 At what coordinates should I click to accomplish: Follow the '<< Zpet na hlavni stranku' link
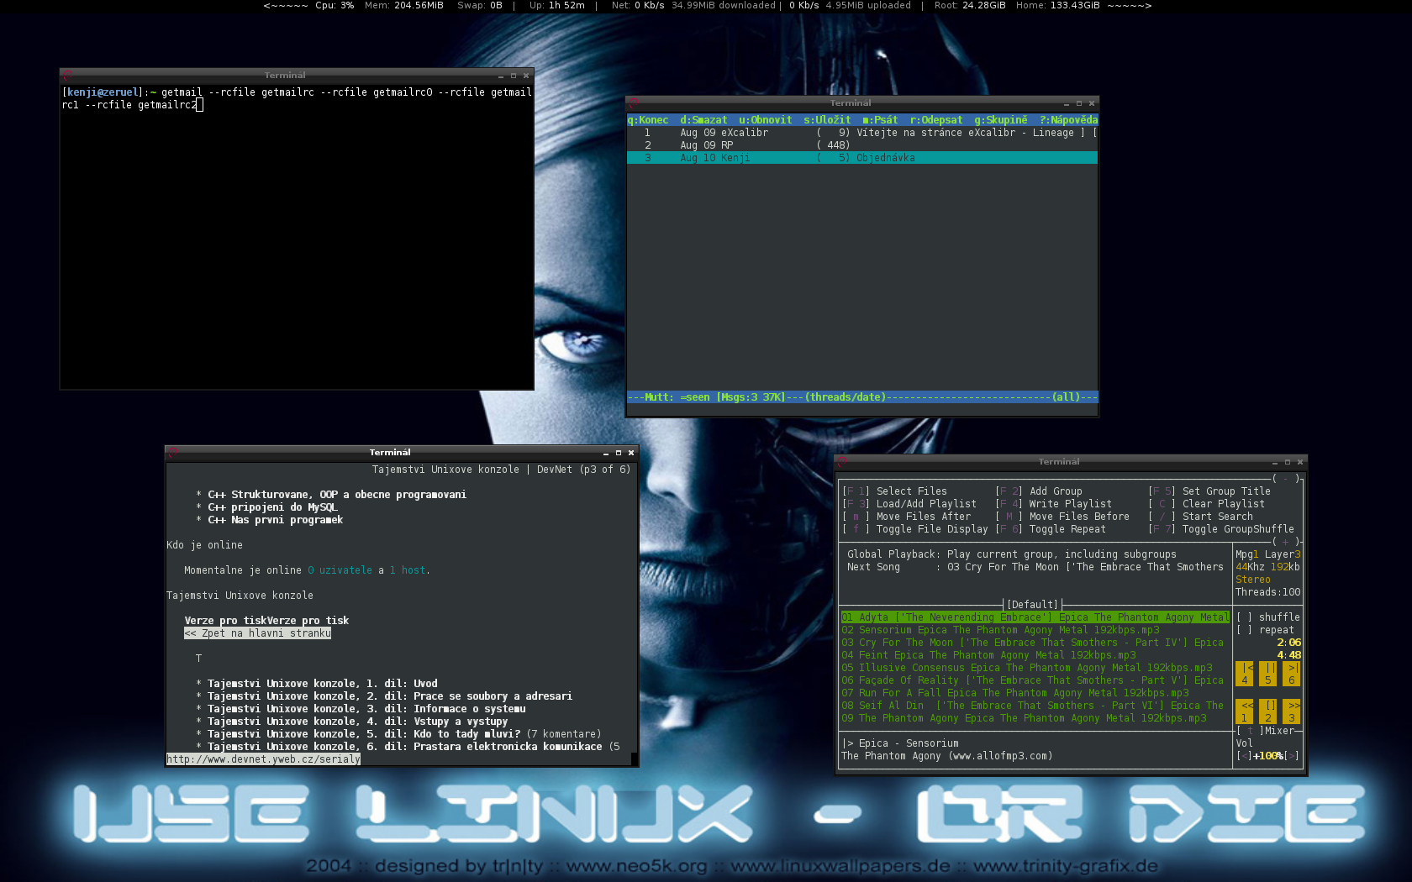click(258, 633)
